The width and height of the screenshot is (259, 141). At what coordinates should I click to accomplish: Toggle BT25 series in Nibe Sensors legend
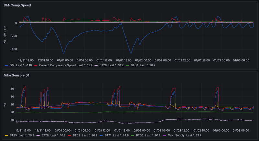13,136
